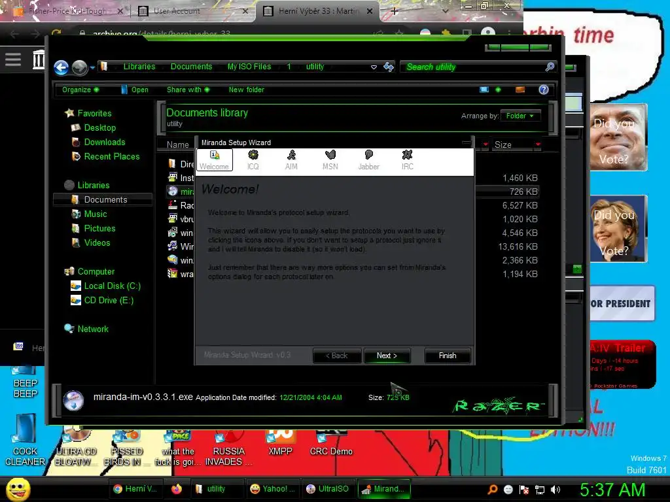Select the Documents library
Image resolution: width=670 pixels, height=502 pixels.
coord(103,199)
